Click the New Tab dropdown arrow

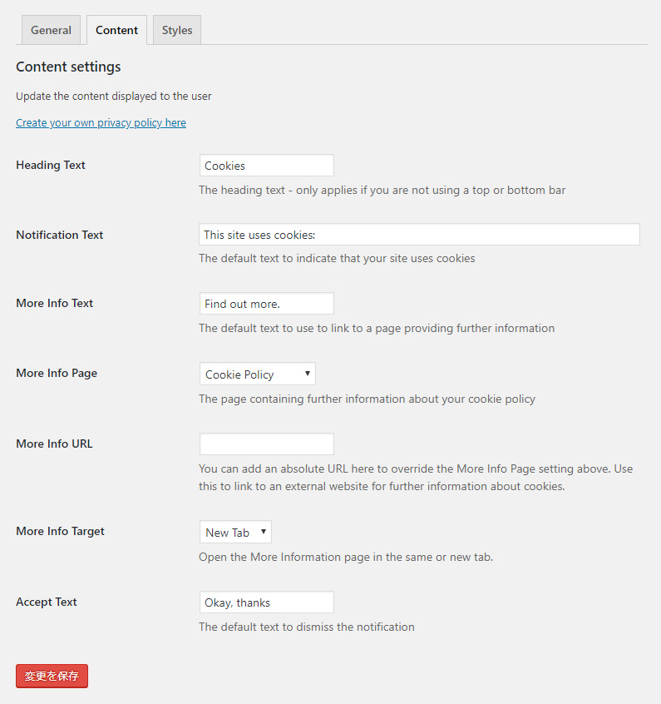[264, 532]
